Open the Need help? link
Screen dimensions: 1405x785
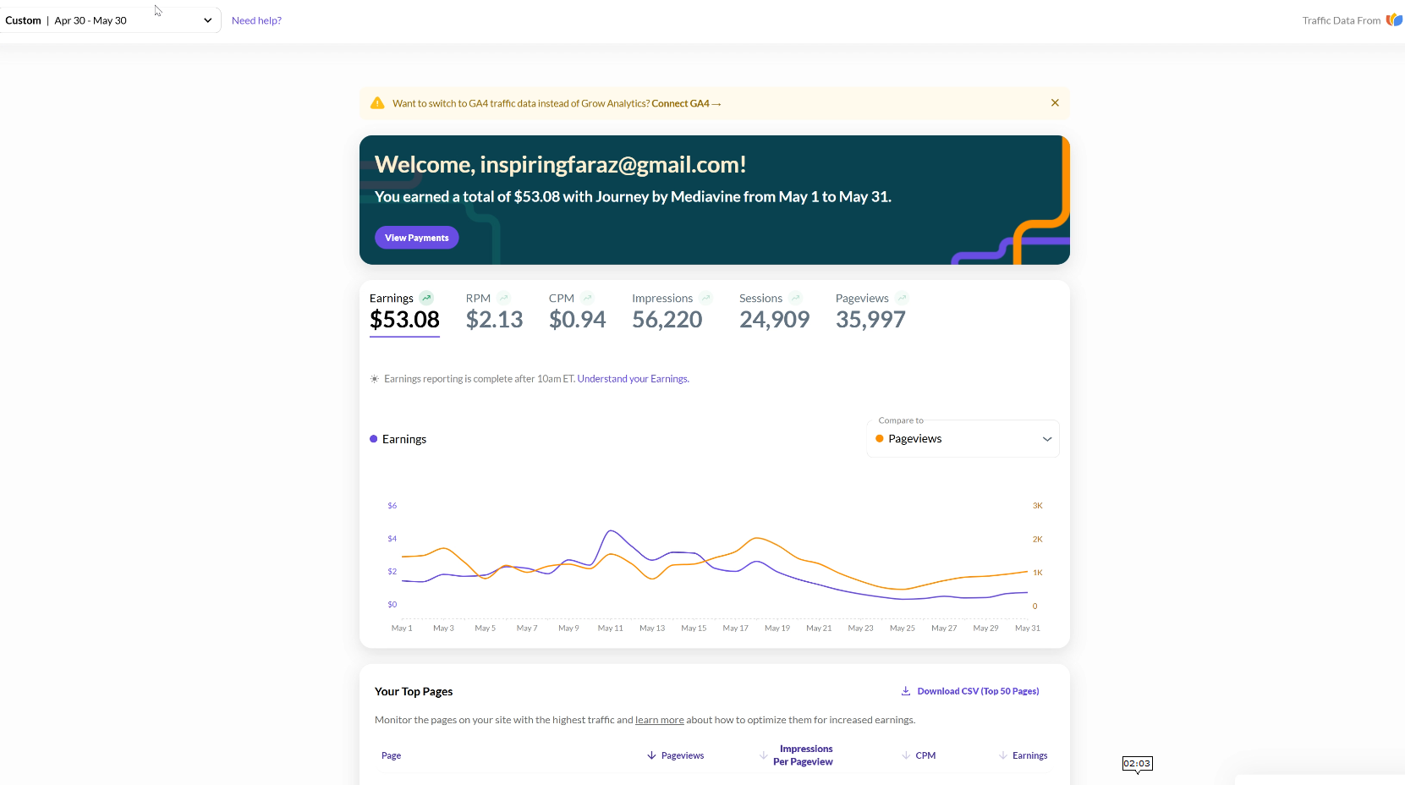[x=256, y=20]
